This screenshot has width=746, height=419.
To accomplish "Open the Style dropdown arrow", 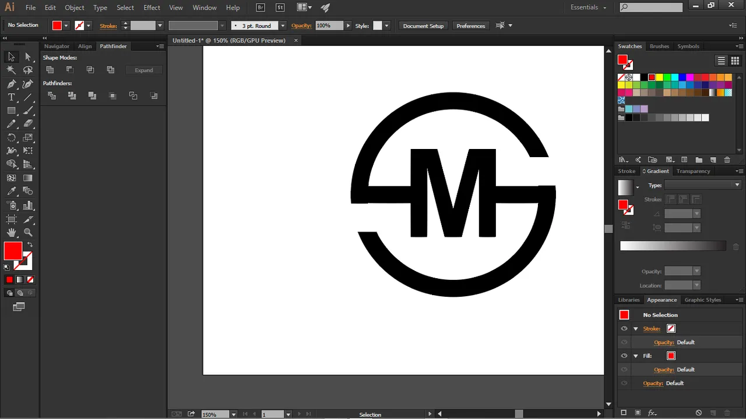I will pyautogui.click(x=386, y=26).
